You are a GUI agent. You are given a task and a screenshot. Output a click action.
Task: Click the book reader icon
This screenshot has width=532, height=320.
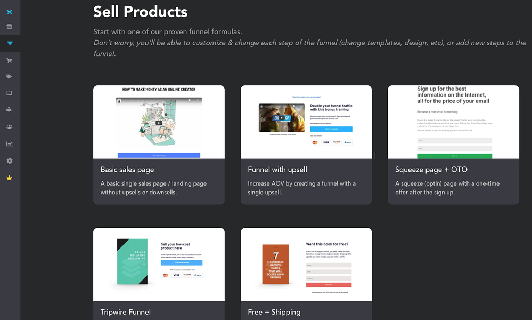pos(10,109)
